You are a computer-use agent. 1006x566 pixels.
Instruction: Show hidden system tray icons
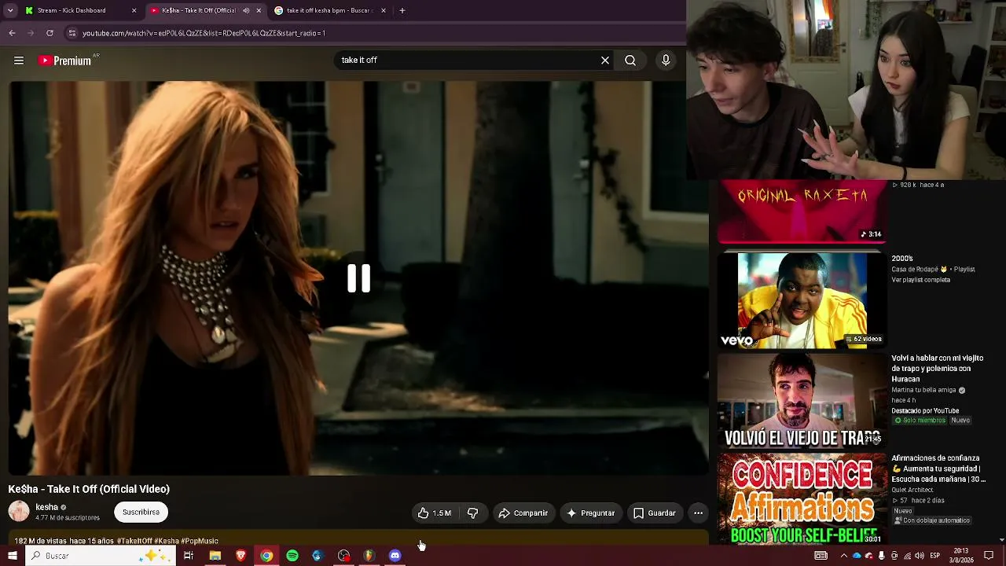tap(844, 556)
